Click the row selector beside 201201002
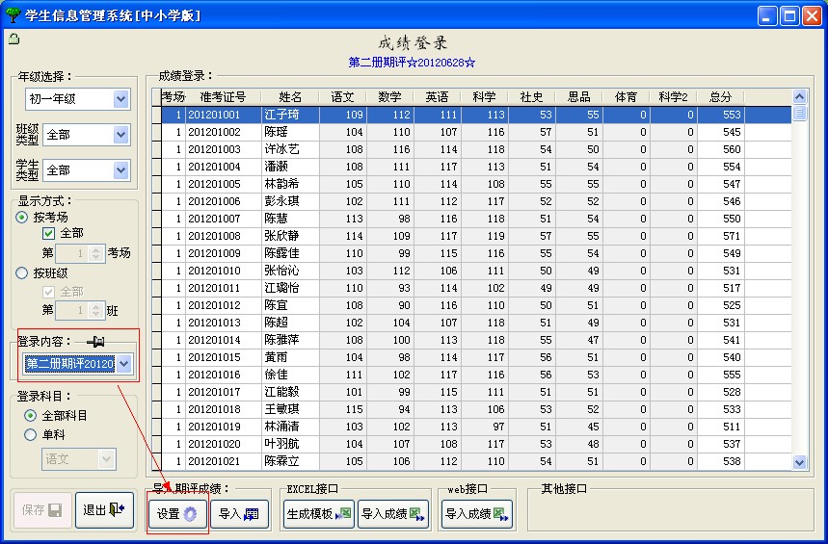The image size is (828, 544). pyautogui.click(x=157, y=132)
